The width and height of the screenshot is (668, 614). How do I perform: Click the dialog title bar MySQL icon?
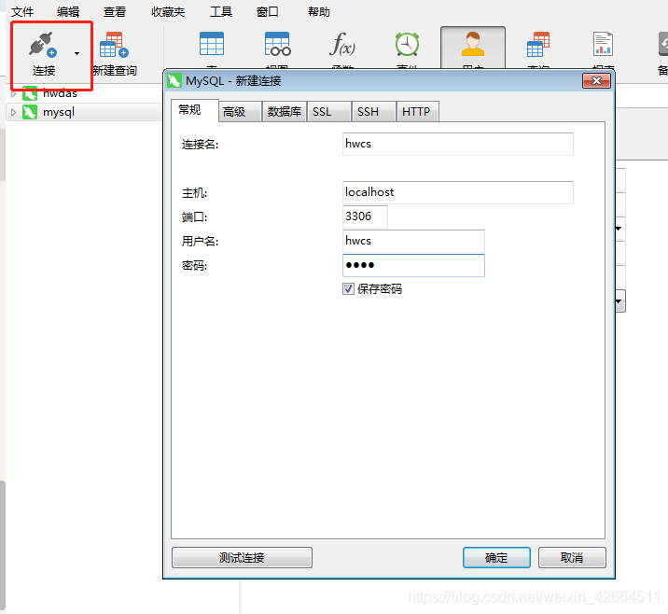[x=174, y=80]
